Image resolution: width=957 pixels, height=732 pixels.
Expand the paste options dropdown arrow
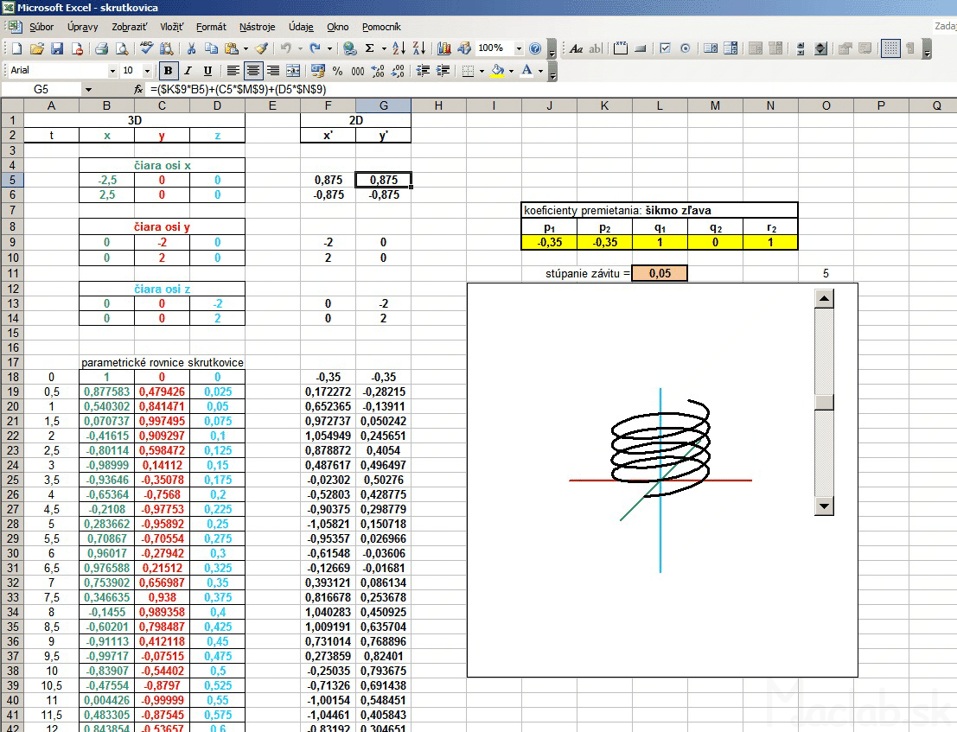(246, 48)
